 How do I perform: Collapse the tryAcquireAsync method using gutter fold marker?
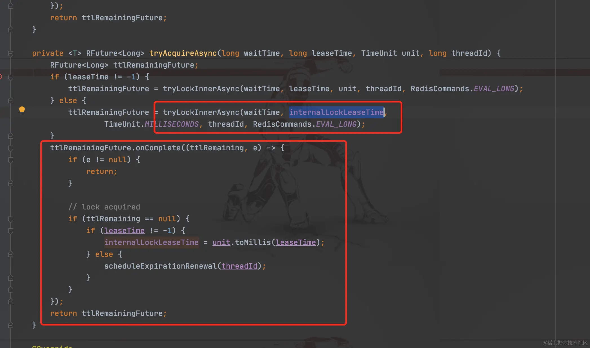pos(11,53)
